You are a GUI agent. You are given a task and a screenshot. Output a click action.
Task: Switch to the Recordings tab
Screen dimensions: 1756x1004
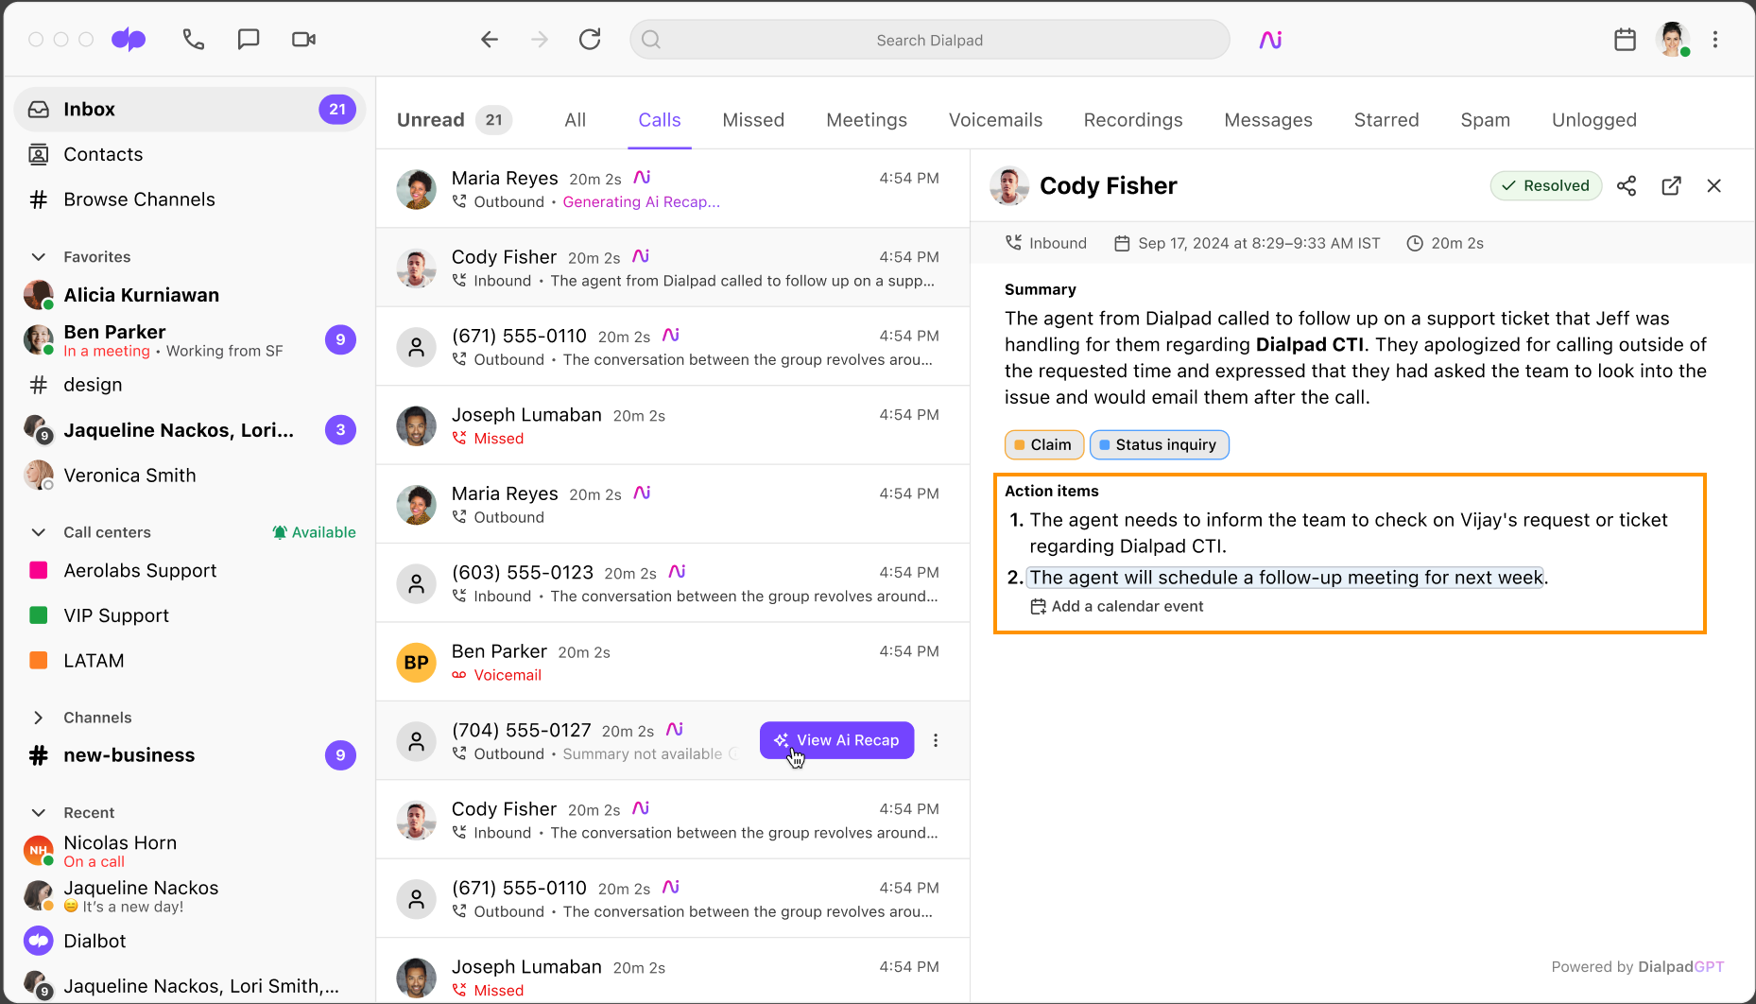(1133, 120)
